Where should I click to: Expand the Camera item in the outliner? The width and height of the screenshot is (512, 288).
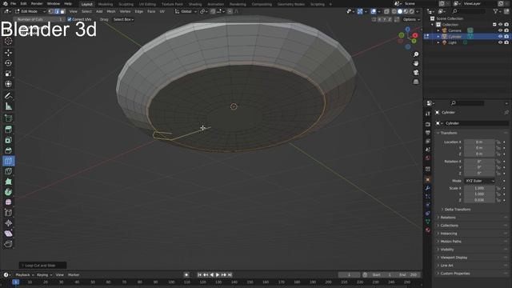pyautogui.click(x=438, y=30)
